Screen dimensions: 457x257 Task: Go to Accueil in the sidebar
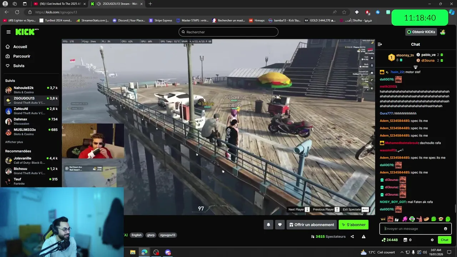pos(20,47)
